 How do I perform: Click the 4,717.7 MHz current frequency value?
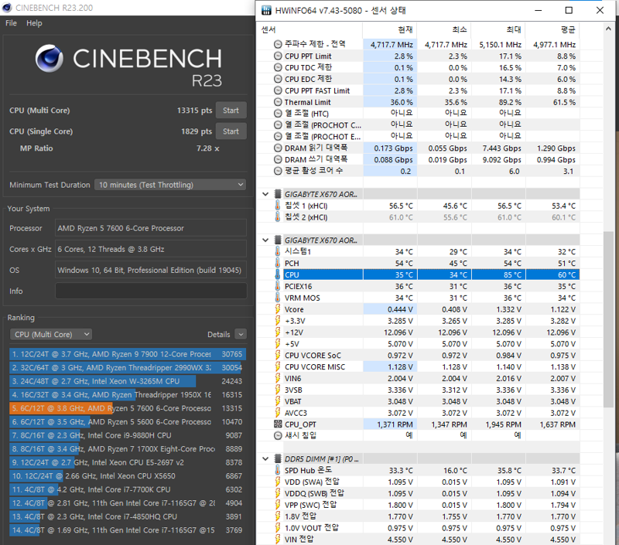click(392, 45)
